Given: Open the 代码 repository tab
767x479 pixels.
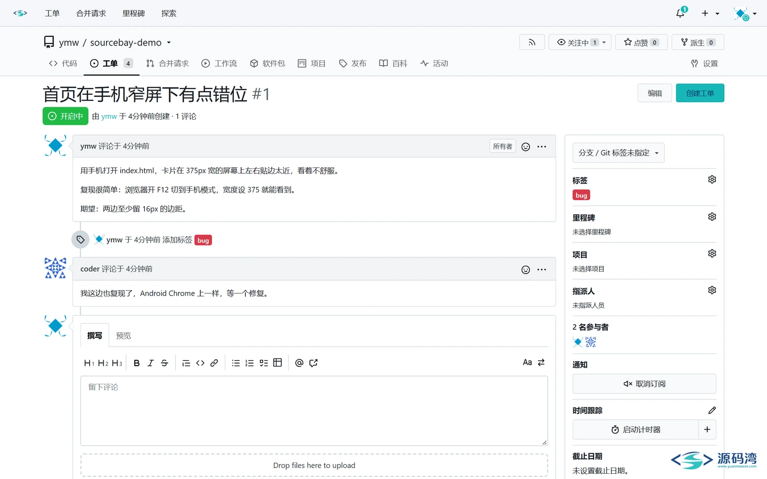Looking at the screenshot, I should (x=63, y=63).
